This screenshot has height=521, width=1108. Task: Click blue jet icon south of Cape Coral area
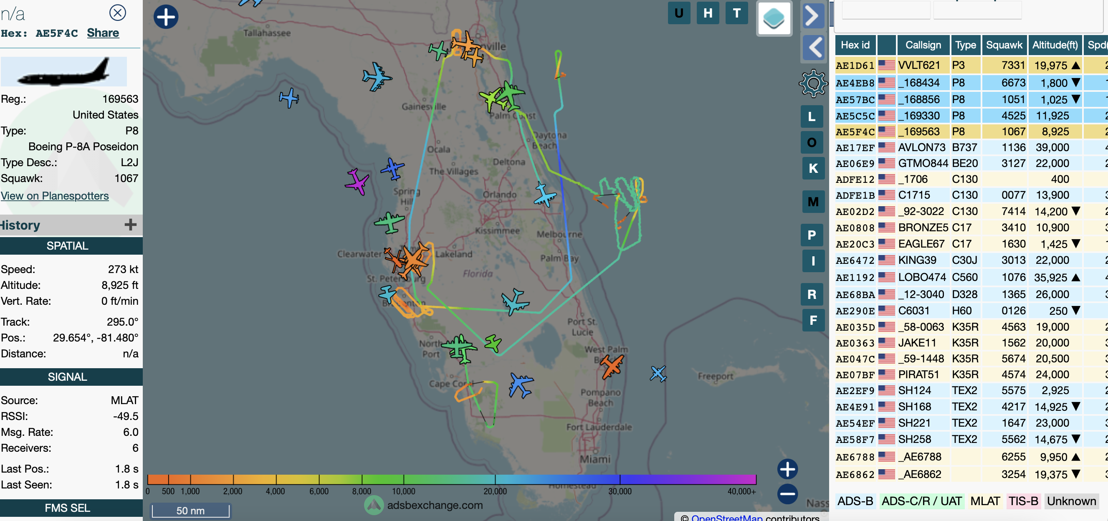pos(521,385)
